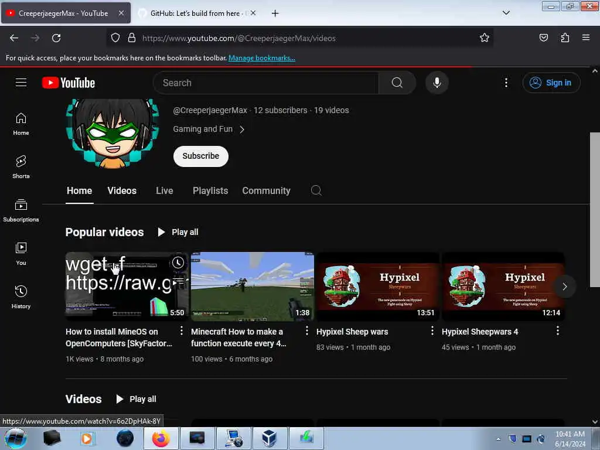Select the channel Community tab
Viewport: 600px width, 450px height.
click(267, 190)
